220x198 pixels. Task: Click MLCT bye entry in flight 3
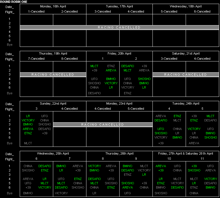28,143
